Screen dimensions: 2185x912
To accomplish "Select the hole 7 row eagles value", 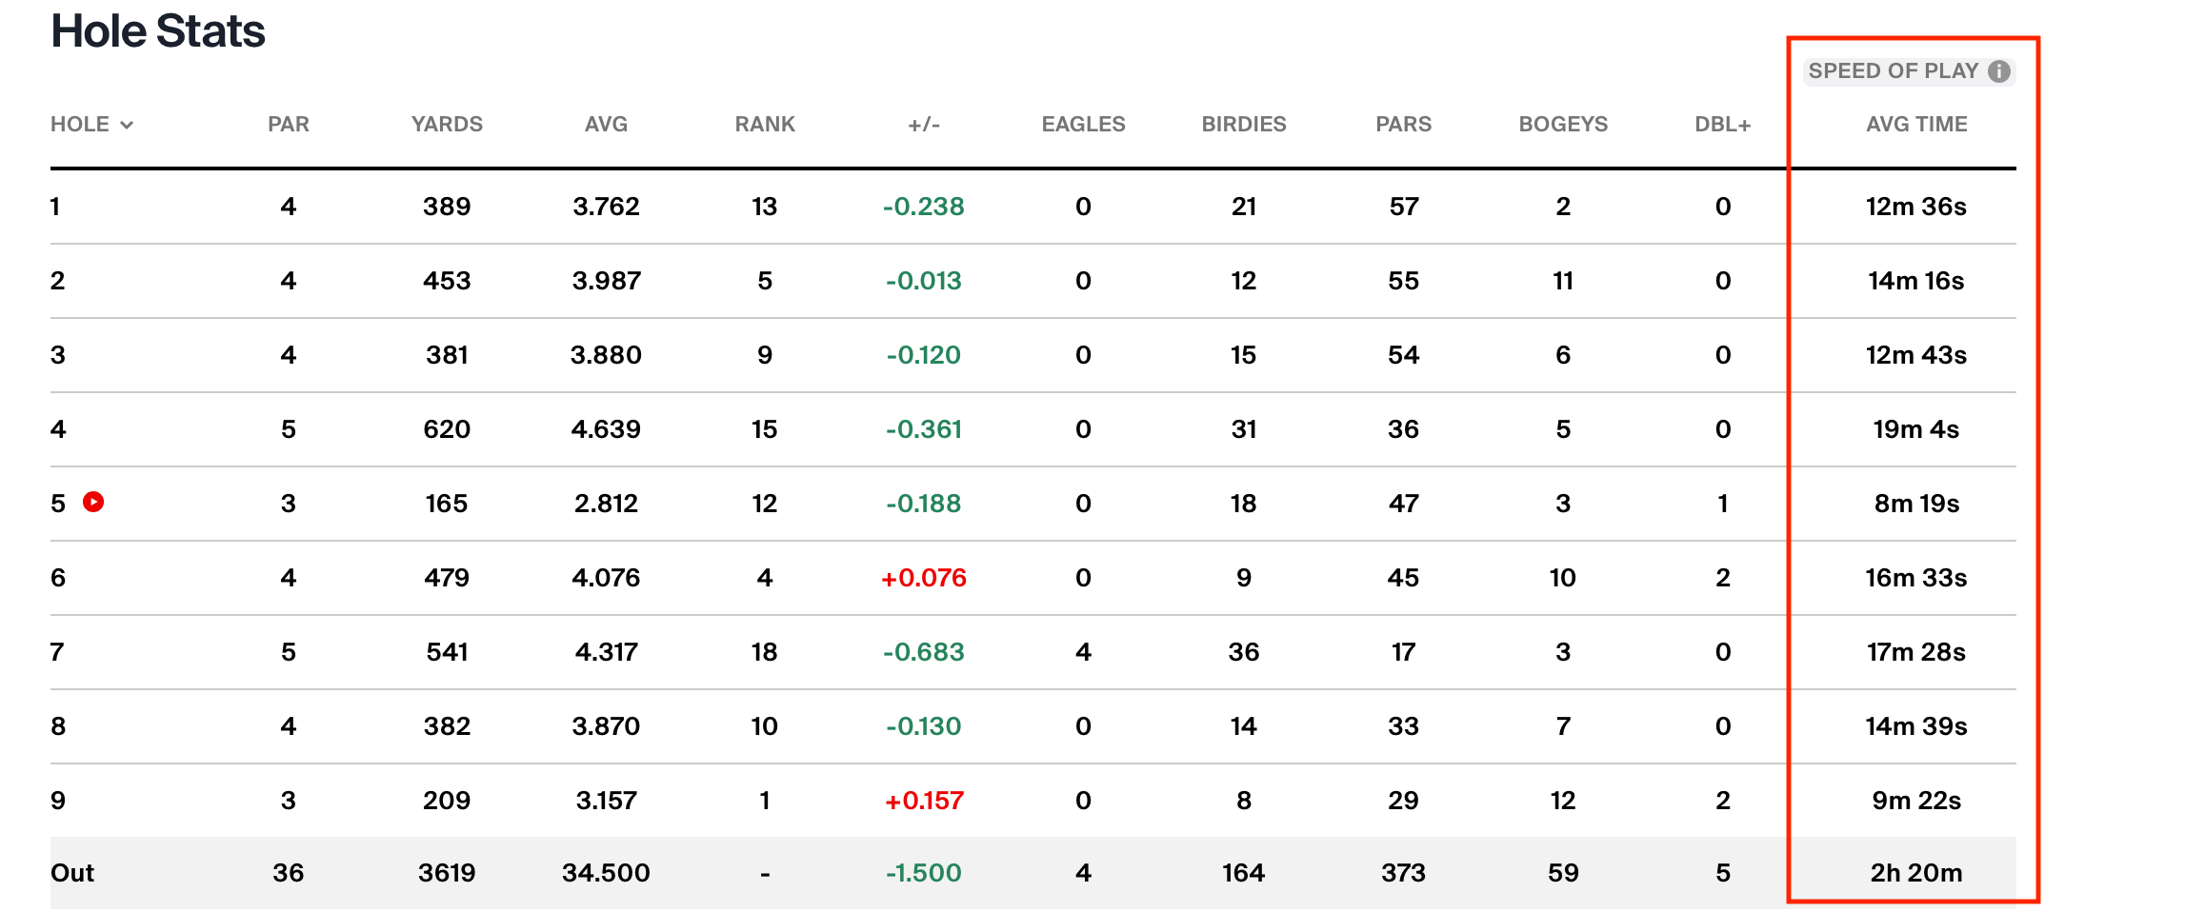I will pos(1083,652).
